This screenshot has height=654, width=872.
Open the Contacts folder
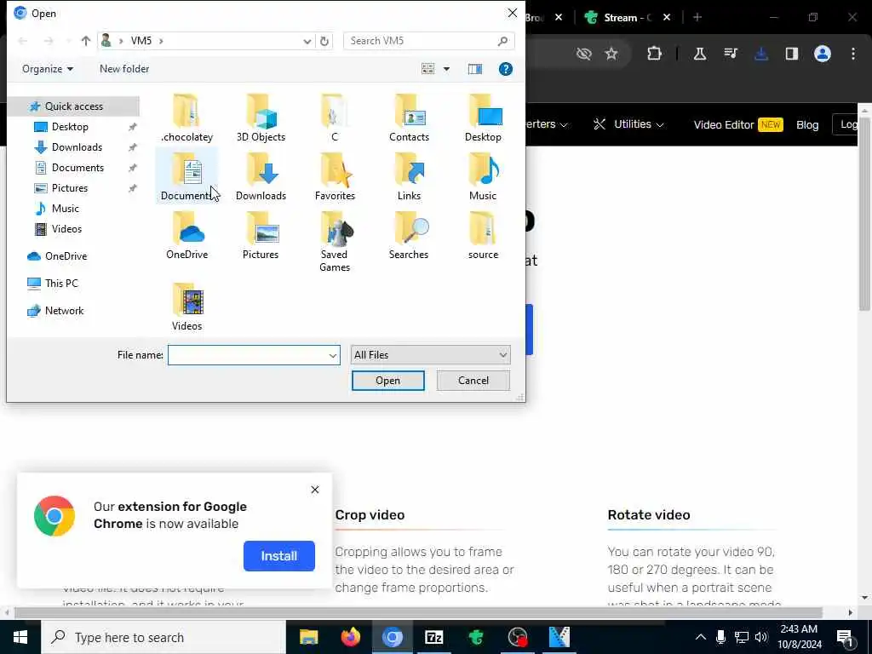pos(409,118)
